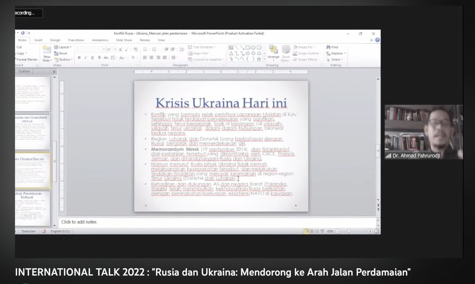This screenshot has width=475, height=284.
Task: Click the spell check status bar icon
Action: [x=44, y=231]
